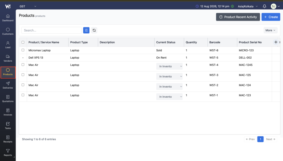Sort by Product / Service Name column
Screen dimensions: 283x161
point(44,42)
